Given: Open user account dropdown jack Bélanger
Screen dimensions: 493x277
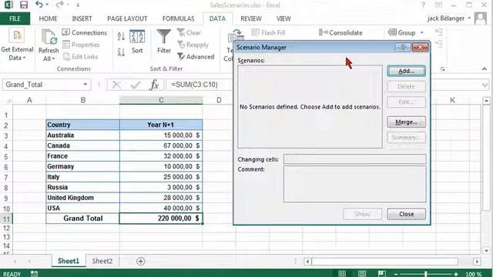Looking at the screenshot, I should point(449,18).
